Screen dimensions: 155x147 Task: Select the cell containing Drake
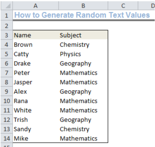36,63
